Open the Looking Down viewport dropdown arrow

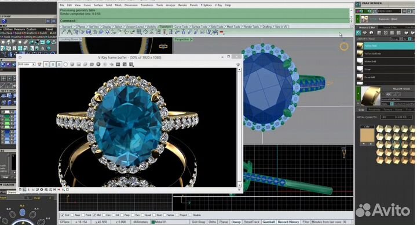[81, 39]
